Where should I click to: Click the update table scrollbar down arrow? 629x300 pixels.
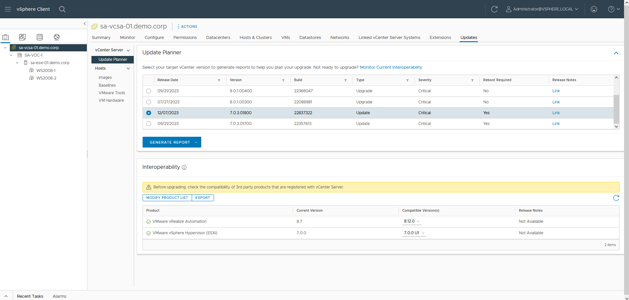pyautogui.click(x=616, y=127)
